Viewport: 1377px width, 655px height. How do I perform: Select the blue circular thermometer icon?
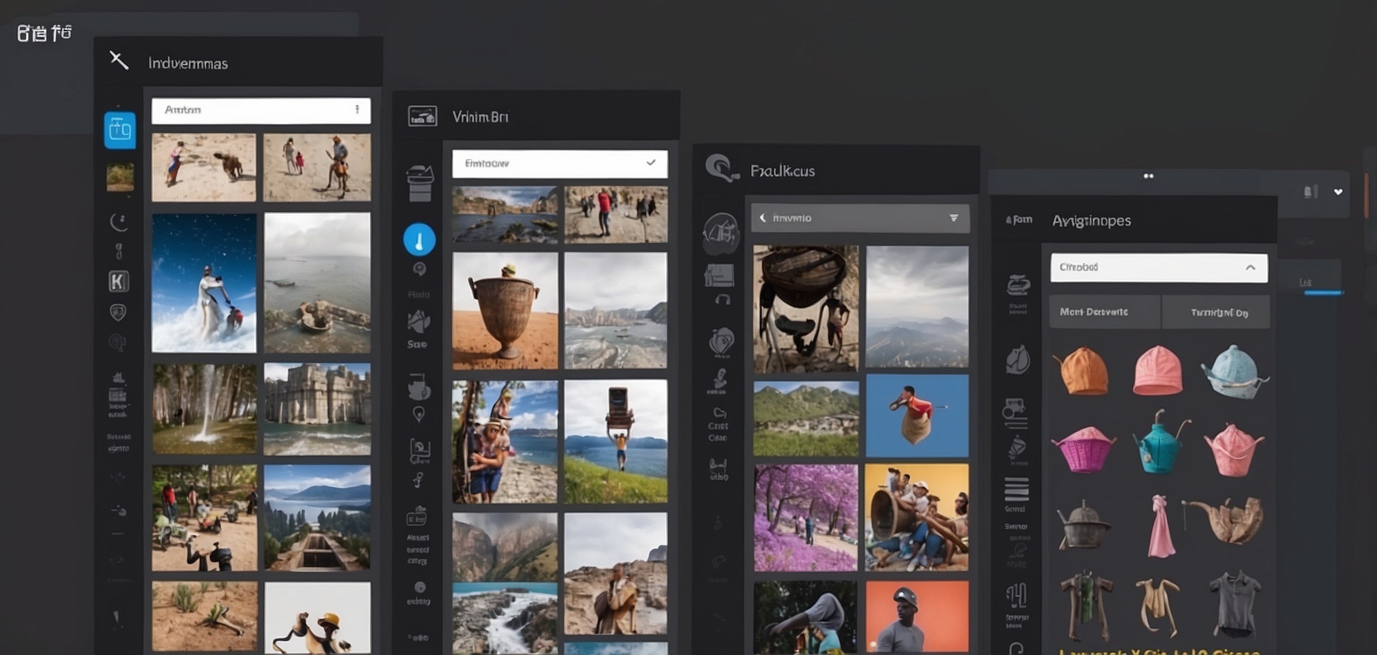coord(419,239)
